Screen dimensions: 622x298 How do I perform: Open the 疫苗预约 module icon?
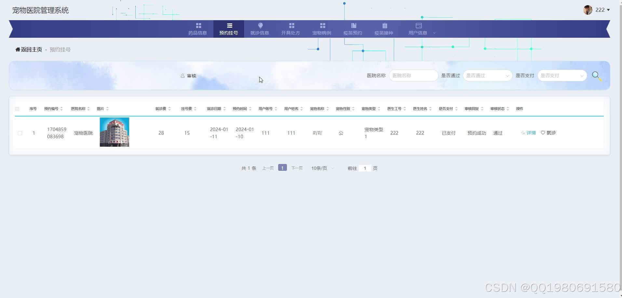tap(353, 25)
